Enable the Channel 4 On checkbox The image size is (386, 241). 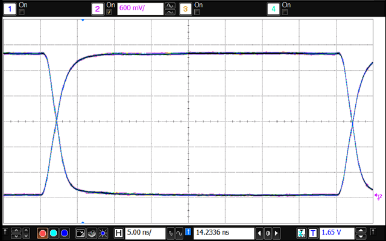(x=285, y=12)
